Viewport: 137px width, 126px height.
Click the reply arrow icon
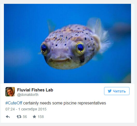click(x=8, y=117)
